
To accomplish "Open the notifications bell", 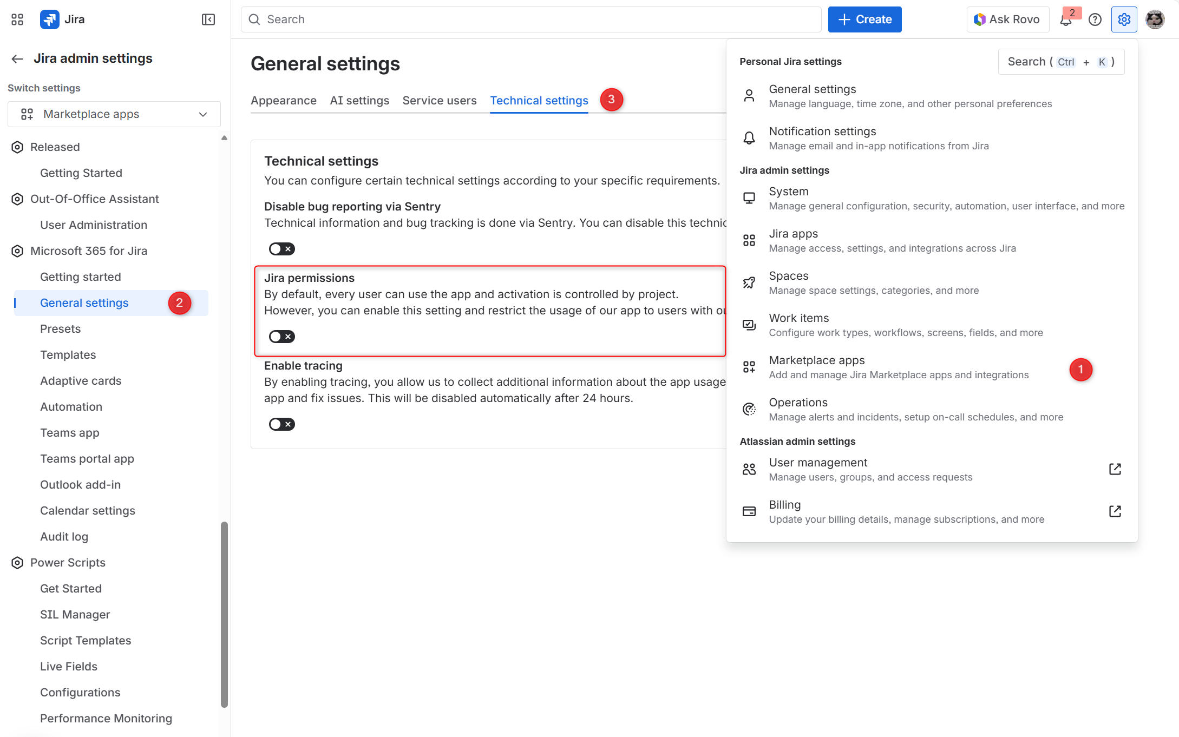I will point(1065,20).
